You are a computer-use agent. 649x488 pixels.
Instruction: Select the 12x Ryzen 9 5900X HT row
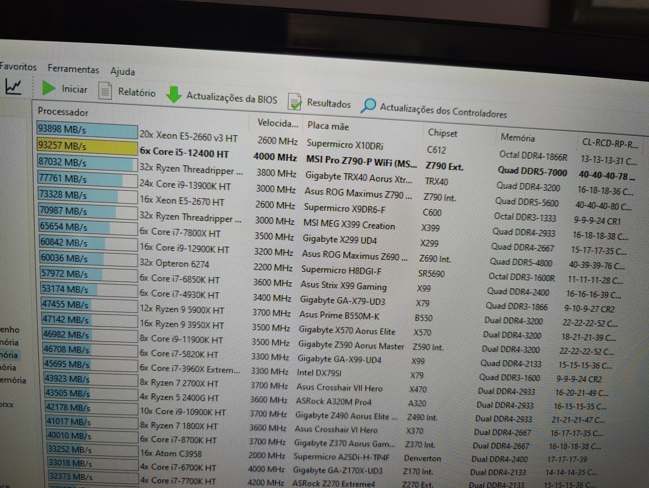[182, 310]
